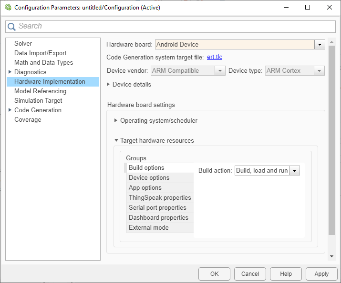Viewport: 341px width, 283px height.
Task: Expand the Diagnostics tree node
Action: [x=10, y=72]
